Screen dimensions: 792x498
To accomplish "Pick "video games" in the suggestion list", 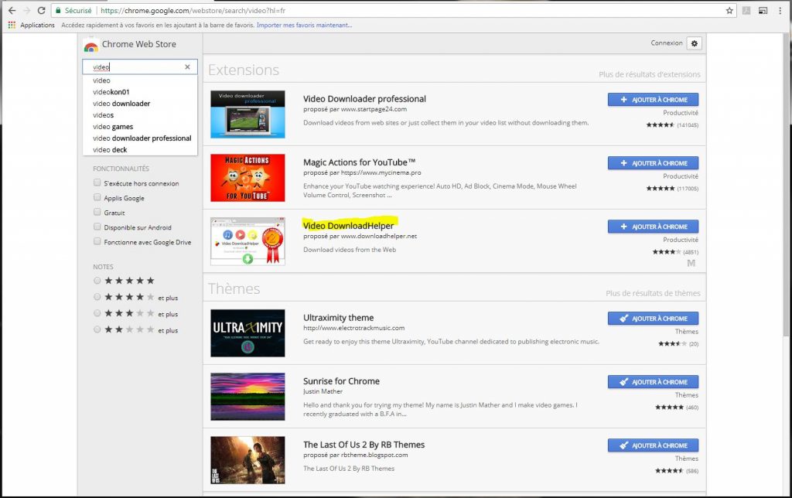I will point(113,127).
